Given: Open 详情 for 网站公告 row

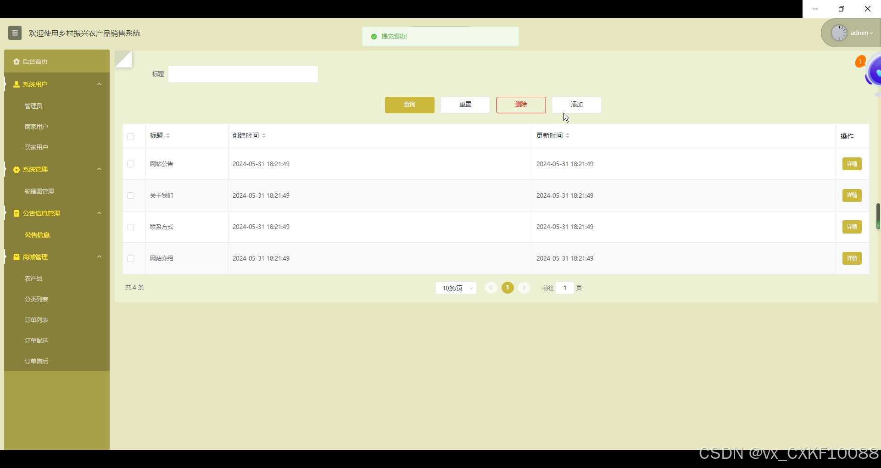Looking at the screenshot, I should 852,164.
